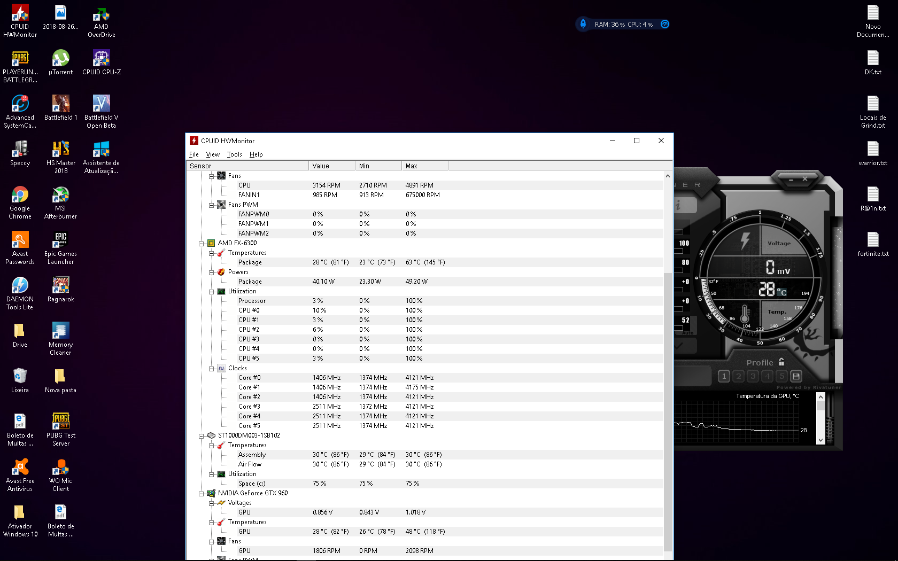Minimize the MSI Afterburner gauge window

(791, 180)
